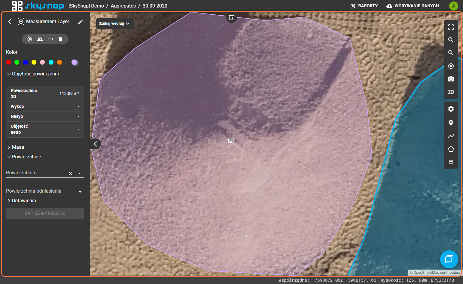Zoom out on the map
The image size is (463, 284).
[x=451, y=53]
